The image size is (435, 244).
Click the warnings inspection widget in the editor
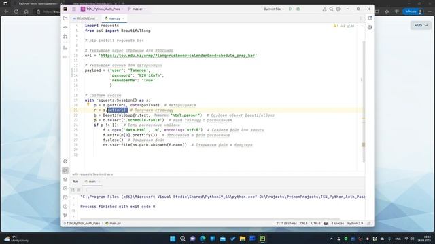344,26
